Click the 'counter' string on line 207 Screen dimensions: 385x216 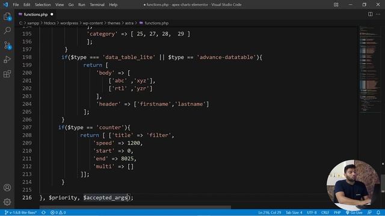[110, 127]
